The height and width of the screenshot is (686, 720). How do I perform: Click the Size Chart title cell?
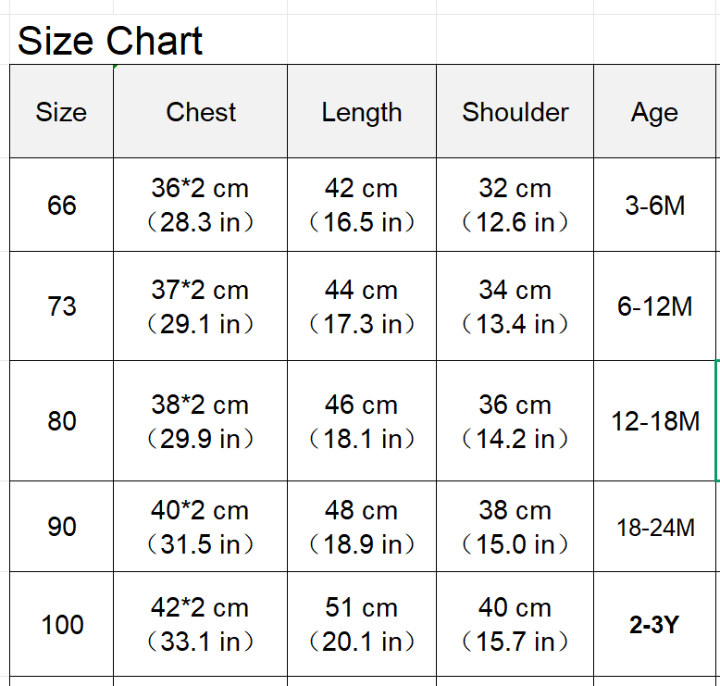[x=110, y=42]
